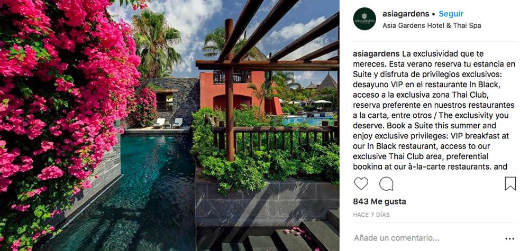Screen dimensions: 529x251
Task: Click asiagardens username at the caption start
Action: point(376,54)
